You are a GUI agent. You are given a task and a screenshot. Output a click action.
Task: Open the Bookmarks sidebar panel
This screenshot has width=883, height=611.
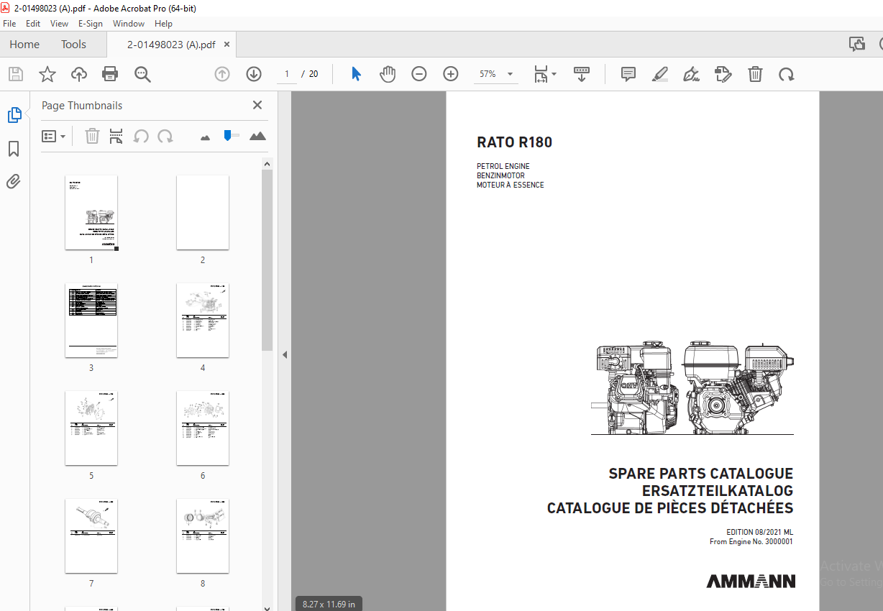coord(14,149)
